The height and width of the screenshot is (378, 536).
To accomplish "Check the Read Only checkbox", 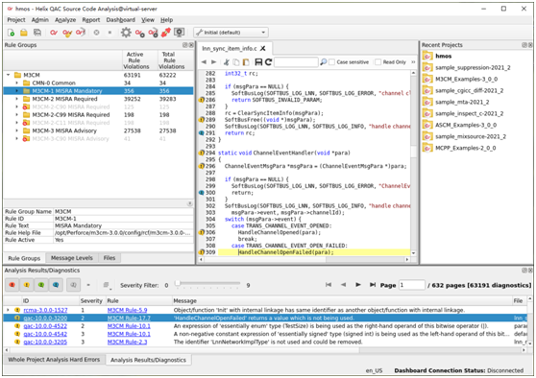I will tap(378, 62).
